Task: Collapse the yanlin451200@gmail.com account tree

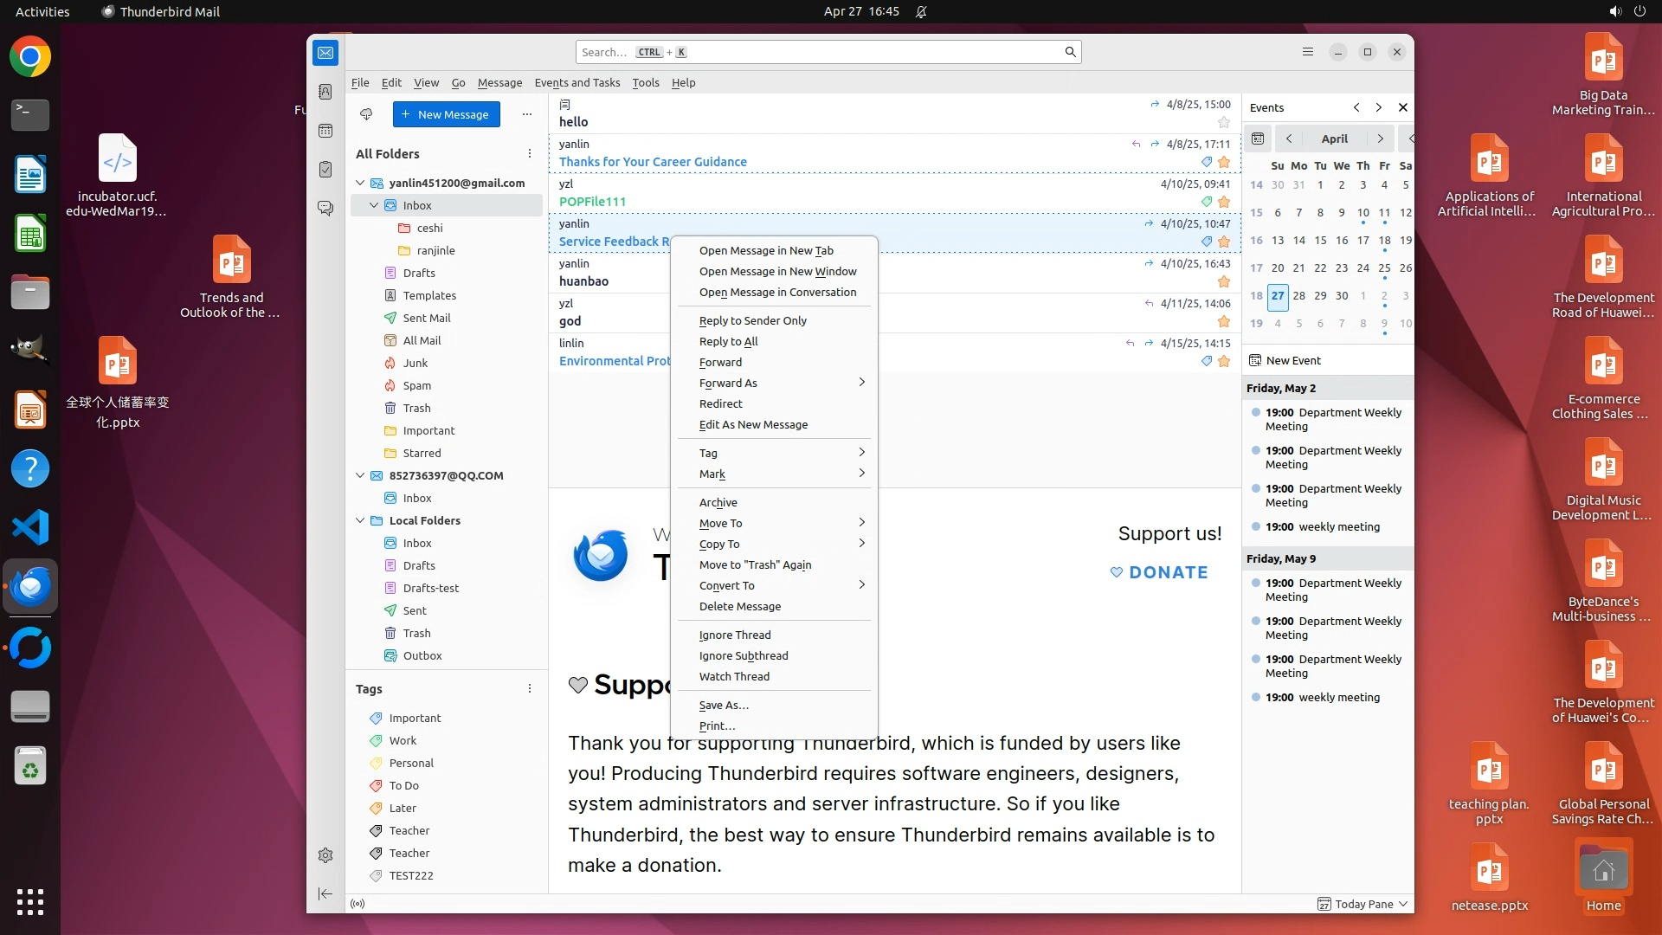Action: coord(360,183)
